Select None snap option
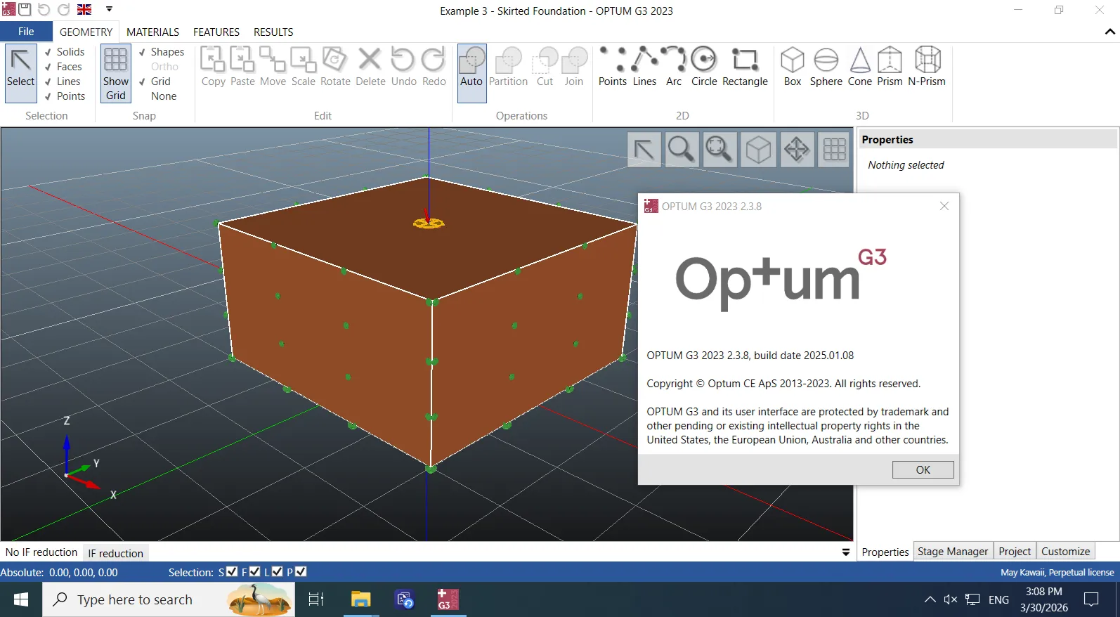Image resolution: width=1120 pixels, height=617 pixels. pyautogui.click(x=164, y=96)
